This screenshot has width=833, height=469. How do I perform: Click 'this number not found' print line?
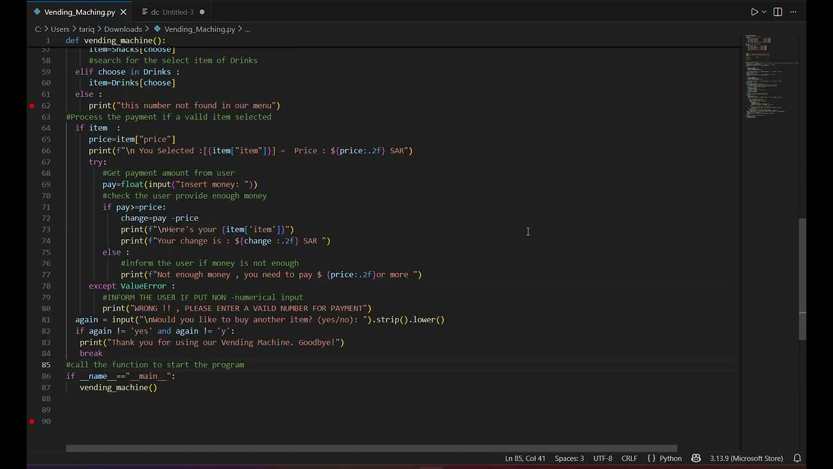click(184, 106)
